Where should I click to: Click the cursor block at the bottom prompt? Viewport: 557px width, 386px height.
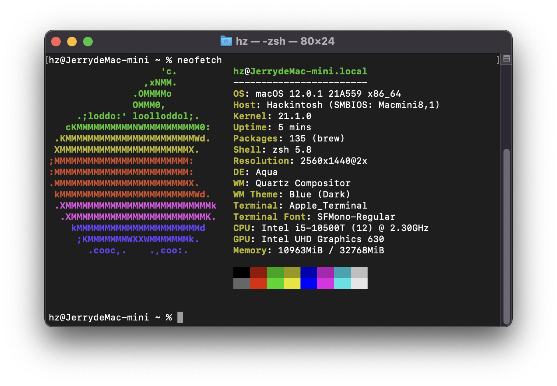point(180,317)
